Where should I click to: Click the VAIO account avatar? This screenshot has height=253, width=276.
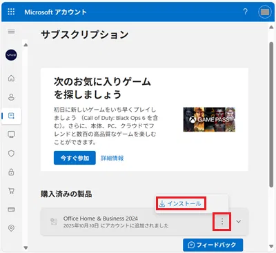(x=11, y=55)
